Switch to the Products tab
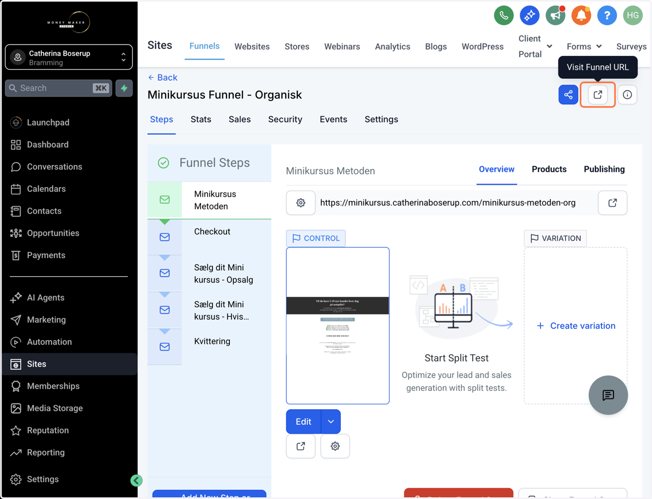 (549, 169)
